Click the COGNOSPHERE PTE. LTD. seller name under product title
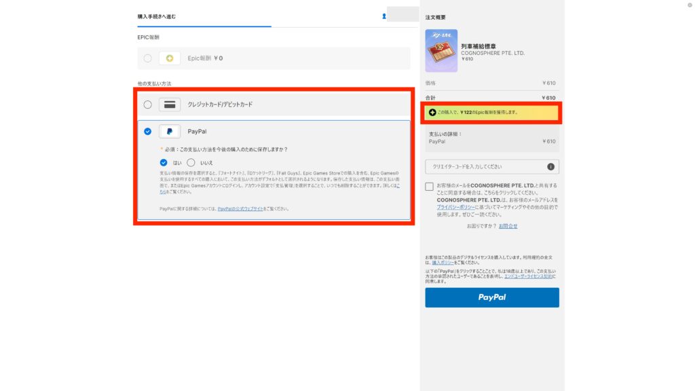 [493, 53]
